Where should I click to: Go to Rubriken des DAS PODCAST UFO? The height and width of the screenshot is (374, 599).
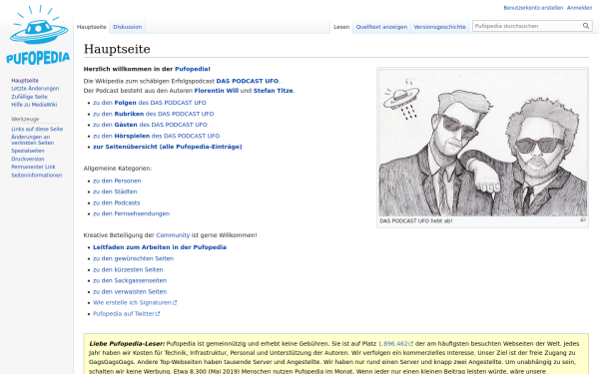click(153, 114)
